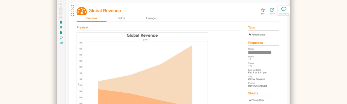
Task: Click the Preview section heading
Action: tap(82, 27)
